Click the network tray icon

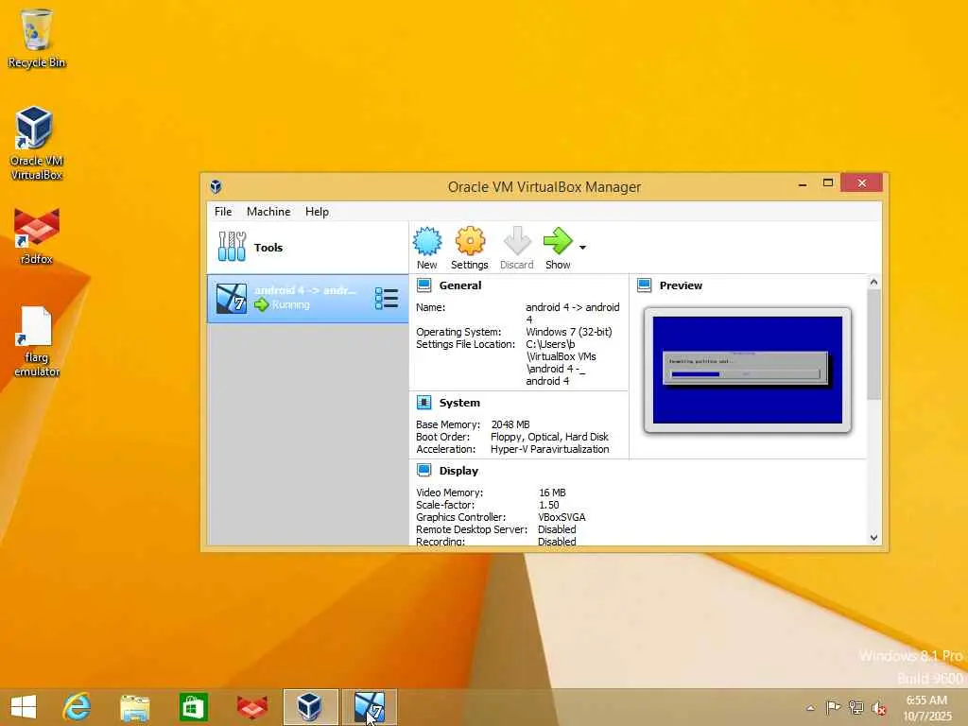(x=856, y=707)
